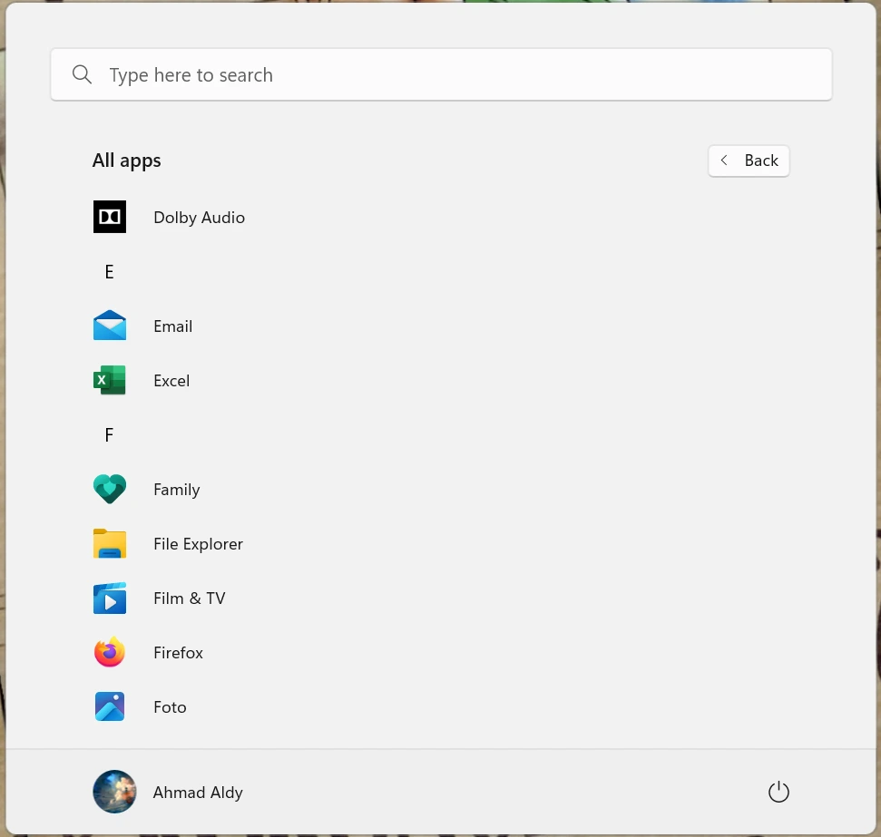881x837 pixels.
Task: Open Ahmad Aldy's profile picture
Action: click(114, 792)
